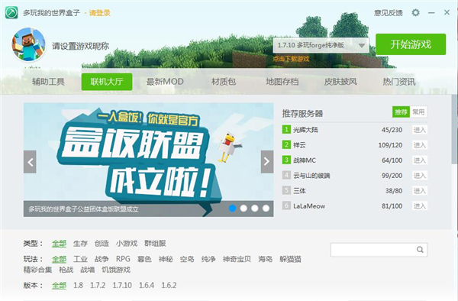Filter version by 1.7.10
458x301 pixels.
(x=122, y=285)
